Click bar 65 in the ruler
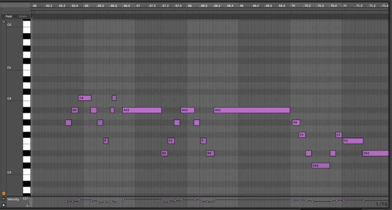Image resolution: width=392 pixels, height=210 pixels. tap(35, 6)
